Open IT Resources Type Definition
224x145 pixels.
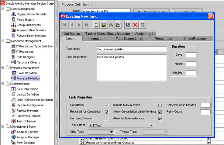click(35, 46)
